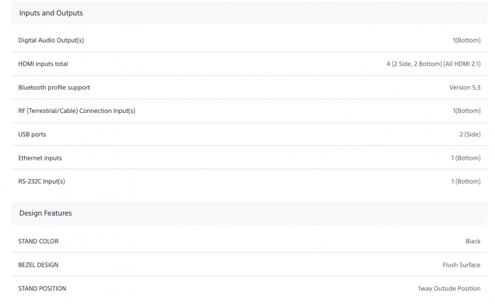Select the 1way Outside Position value

tap(449, 288)
